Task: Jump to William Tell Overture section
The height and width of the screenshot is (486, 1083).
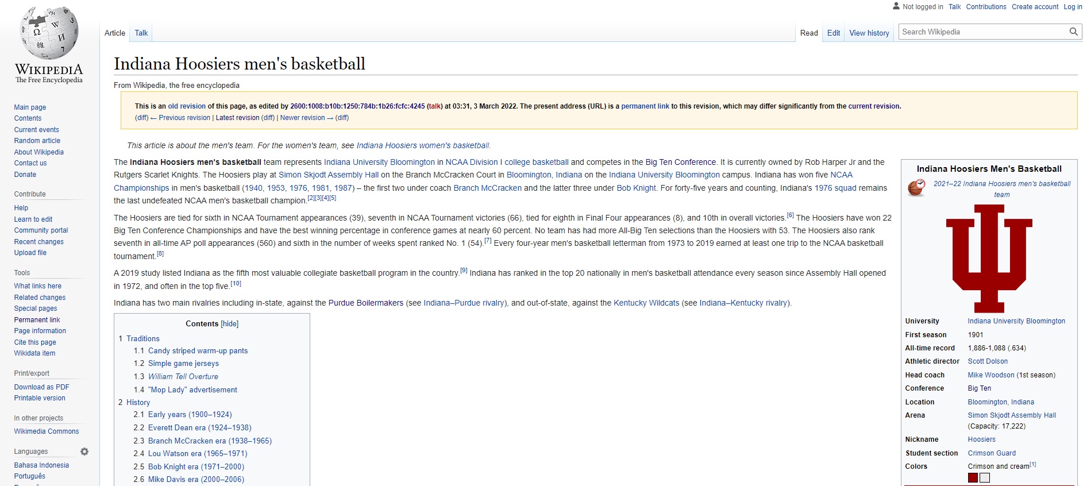Action: [x=183, y=377]
